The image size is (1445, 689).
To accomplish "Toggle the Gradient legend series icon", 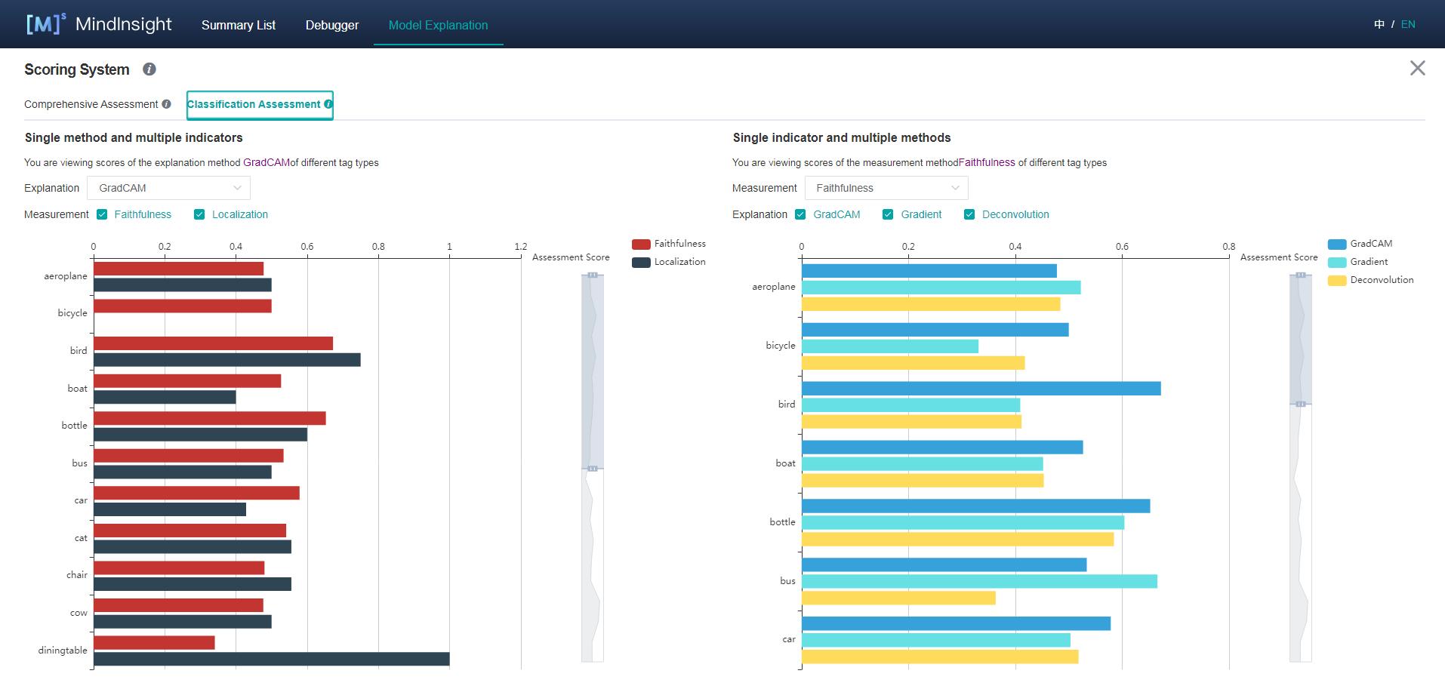I will (x=1337, y=262).
